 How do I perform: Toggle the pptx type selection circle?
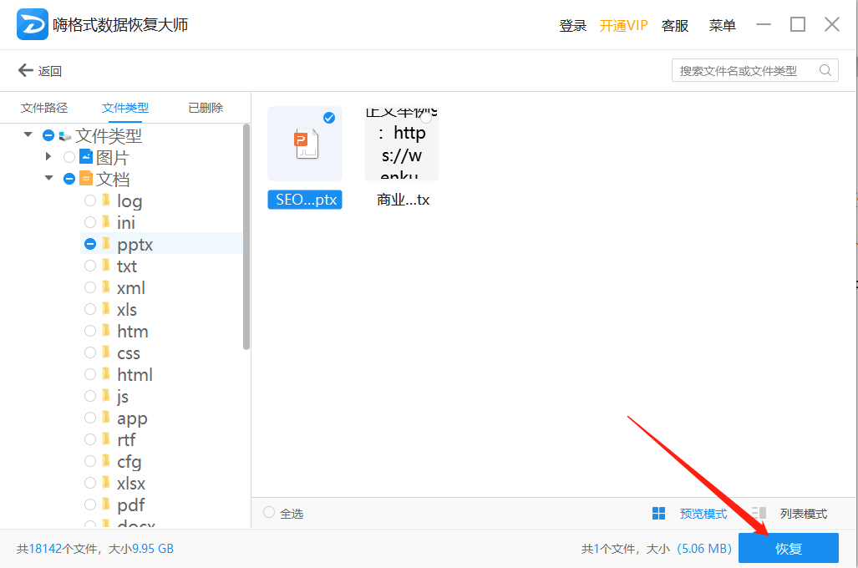tap(90, 244)
